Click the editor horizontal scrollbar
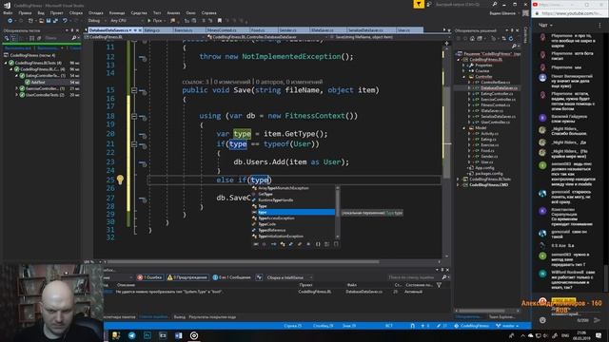 (243, 262)
